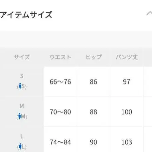Click the blue person icon beside M

[20, 116]
